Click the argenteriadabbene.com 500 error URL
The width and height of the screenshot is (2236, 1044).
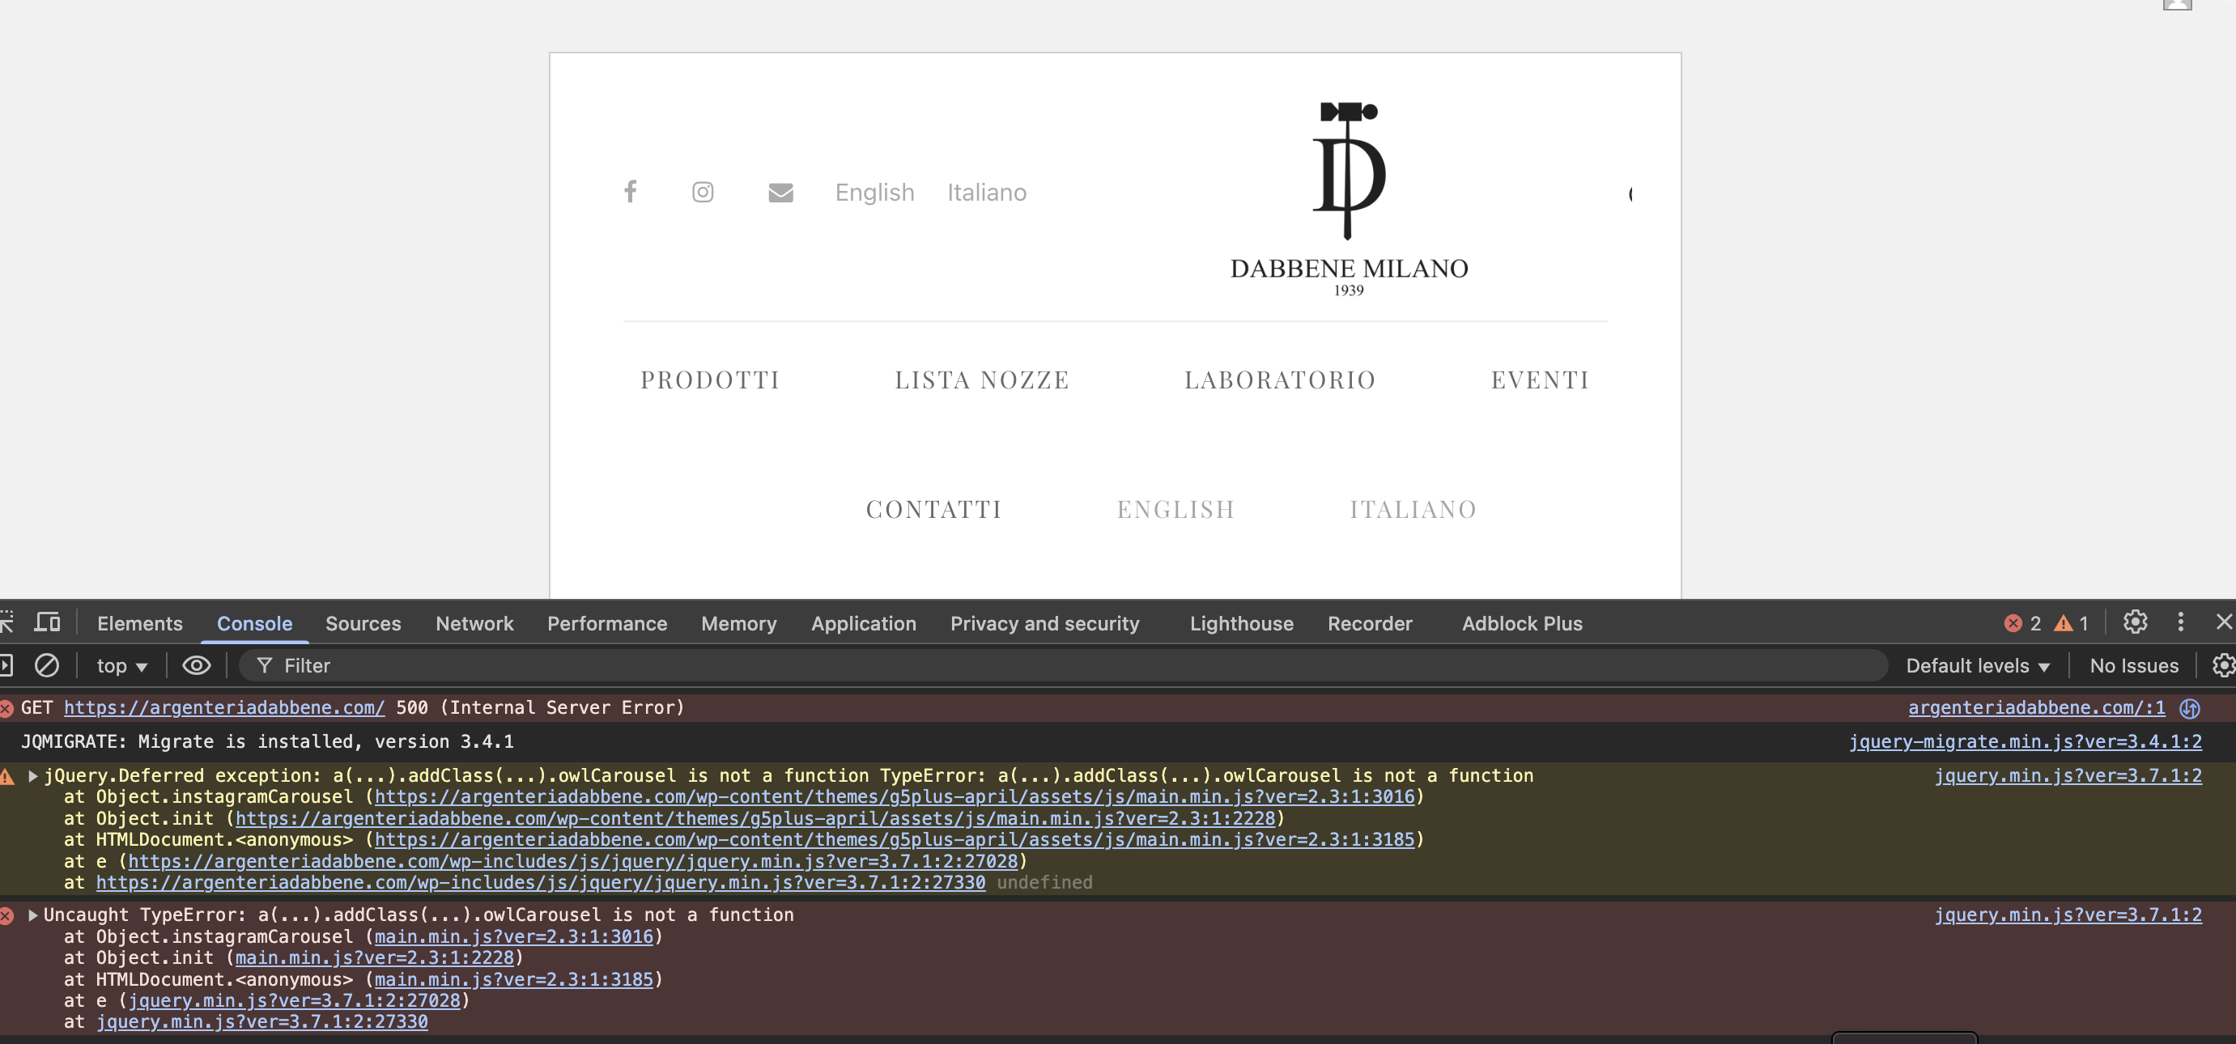pyautogui.click(x=224, y=707)
